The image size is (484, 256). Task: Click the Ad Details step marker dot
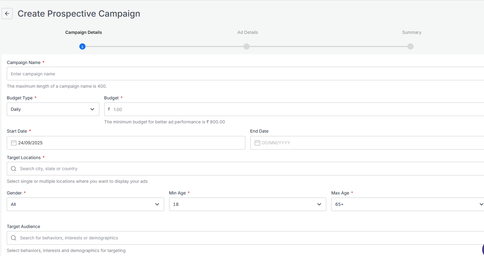(247, 46)
